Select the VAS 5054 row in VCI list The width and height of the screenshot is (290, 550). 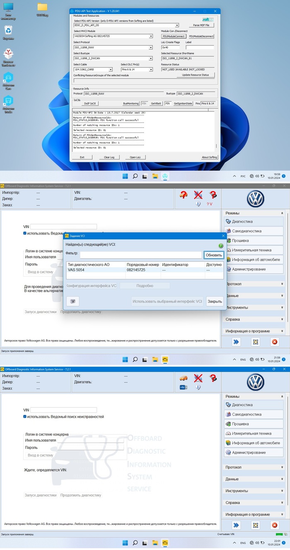pos(145,270)
